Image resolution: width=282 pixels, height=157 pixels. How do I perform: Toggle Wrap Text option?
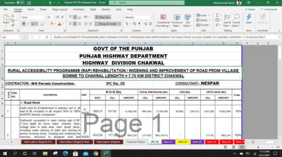click(x=103, y=17)
